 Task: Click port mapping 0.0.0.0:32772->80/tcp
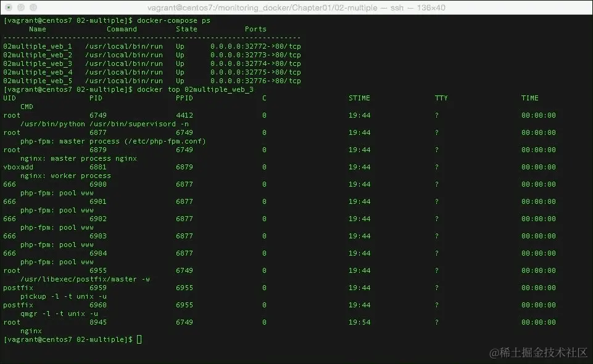[255, 46]
